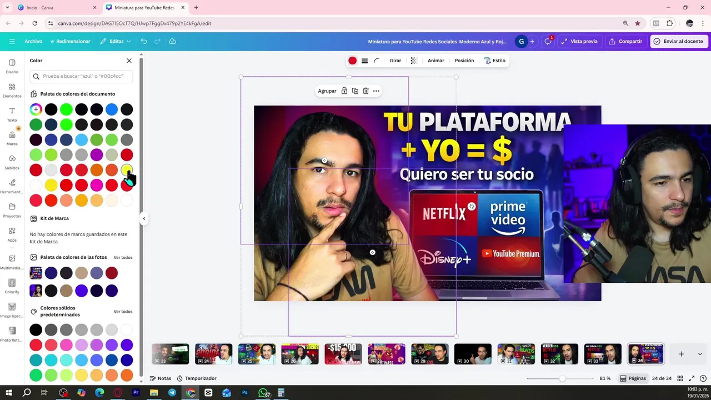Add a new page with plus button

click(681, 354)
